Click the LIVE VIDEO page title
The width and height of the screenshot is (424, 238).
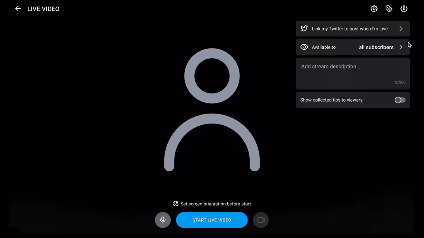click(x=43, y=9)
